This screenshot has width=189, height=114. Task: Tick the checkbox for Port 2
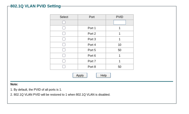pos(64,33)
